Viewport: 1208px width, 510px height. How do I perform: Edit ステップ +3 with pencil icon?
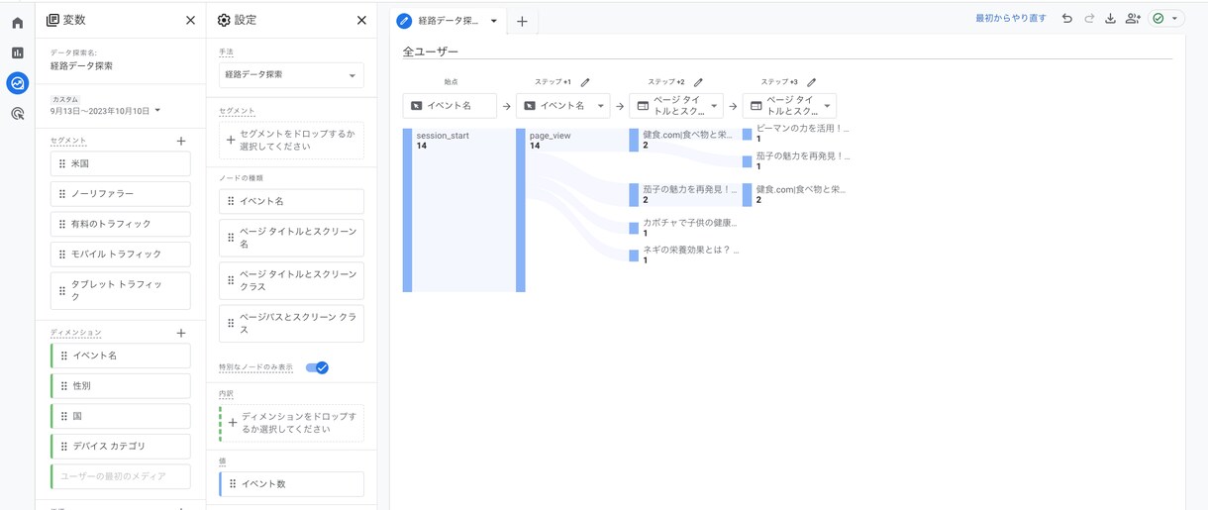click(x=812, y=82)
